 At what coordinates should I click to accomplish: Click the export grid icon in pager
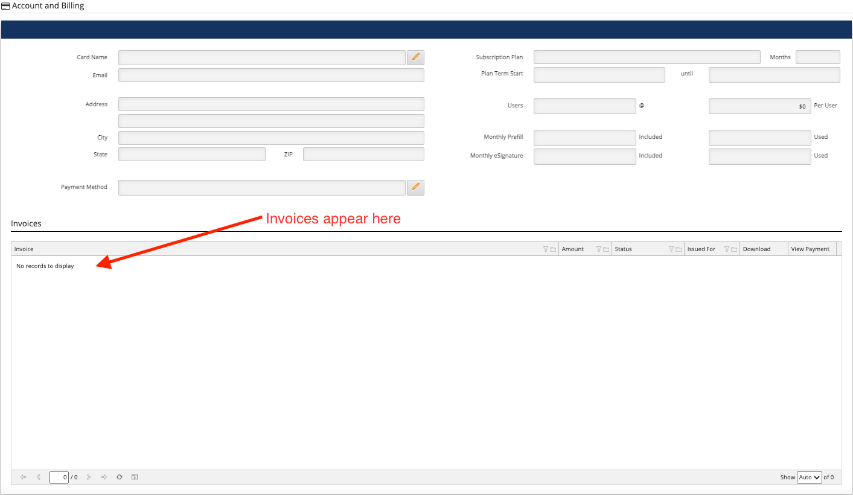pyautogui.click(x=135, y=477)
